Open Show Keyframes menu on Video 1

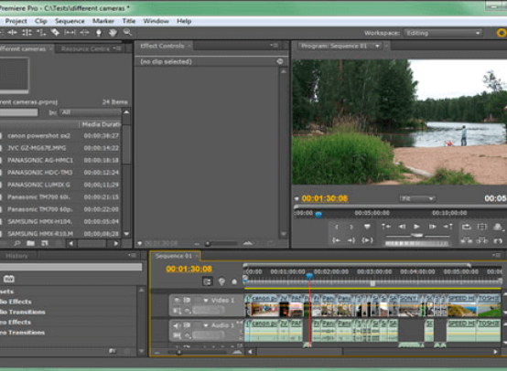(188, 311)
